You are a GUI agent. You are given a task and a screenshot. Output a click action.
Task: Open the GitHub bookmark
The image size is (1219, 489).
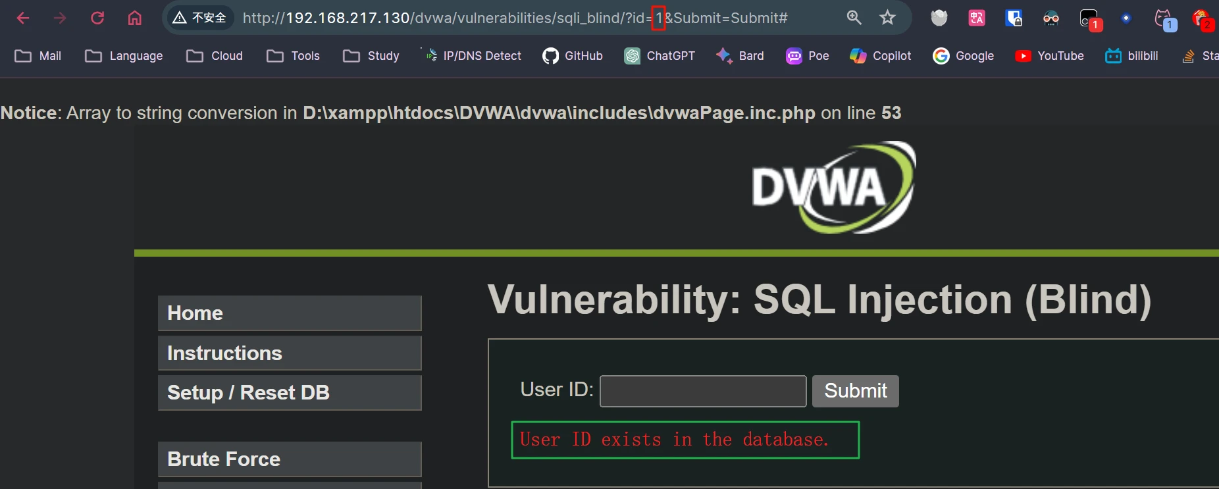click(573, 56)
